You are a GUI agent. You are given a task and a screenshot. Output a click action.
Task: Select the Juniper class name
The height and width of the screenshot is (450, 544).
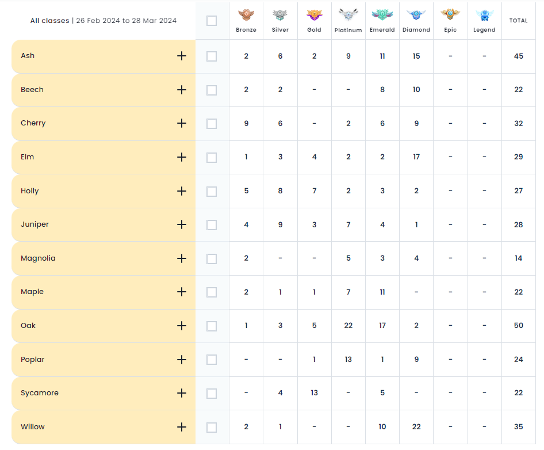pos(35,224)
